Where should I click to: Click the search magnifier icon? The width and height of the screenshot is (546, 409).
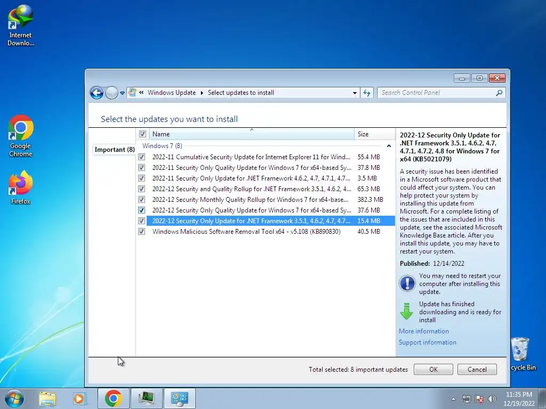[499, 93]
